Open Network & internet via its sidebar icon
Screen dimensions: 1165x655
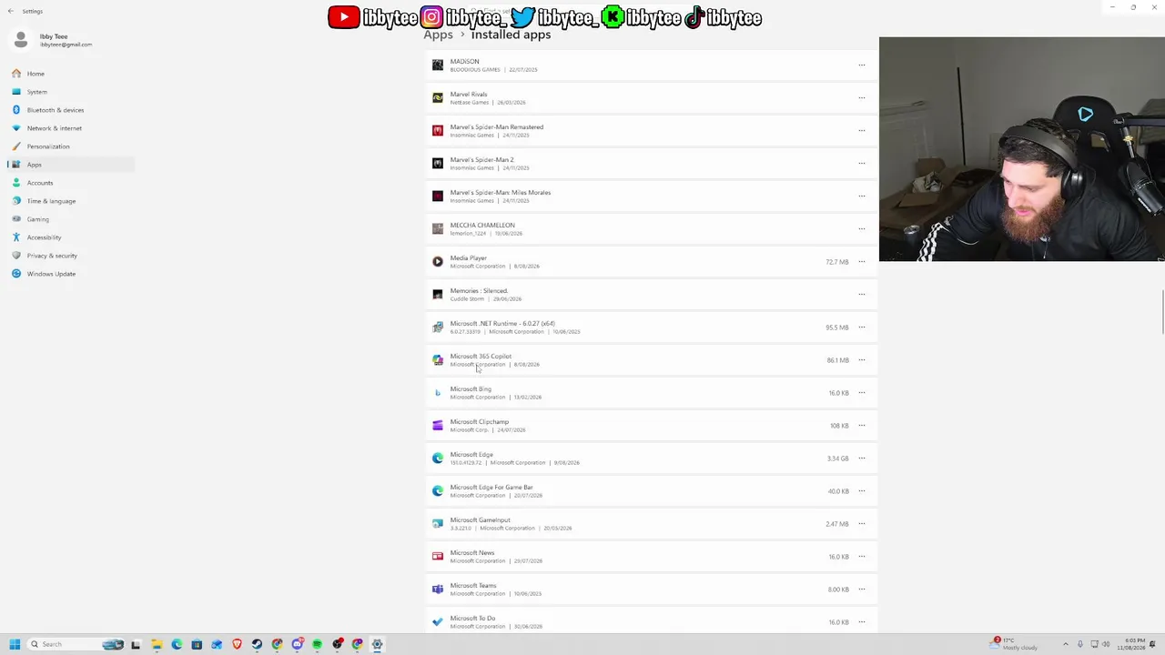(x=16, y=128)
